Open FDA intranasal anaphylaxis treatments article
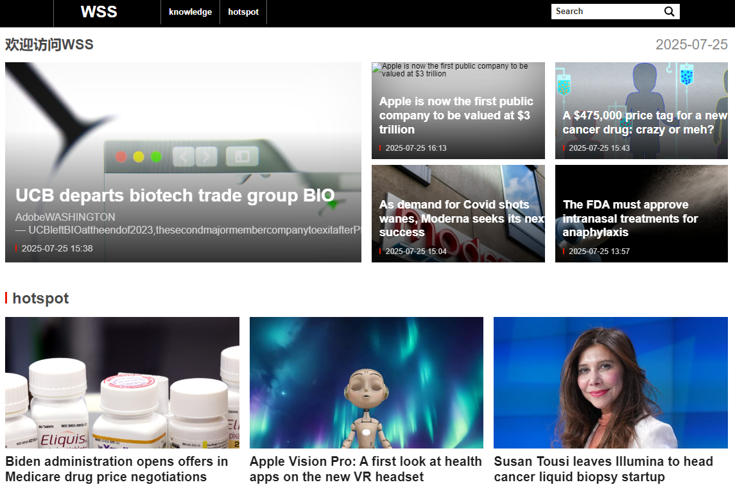735x487 pixels. [x=630, y=218]
